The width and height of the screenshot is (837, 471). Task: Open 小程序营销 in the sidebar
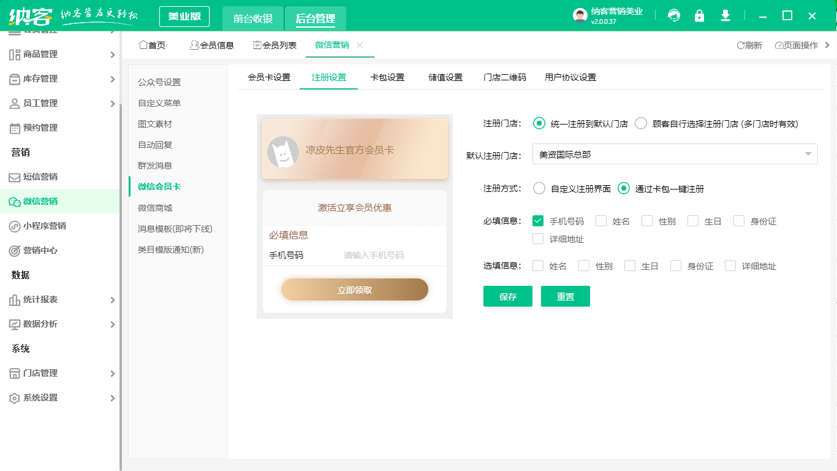pyautogui.click(x=44, y=226)
